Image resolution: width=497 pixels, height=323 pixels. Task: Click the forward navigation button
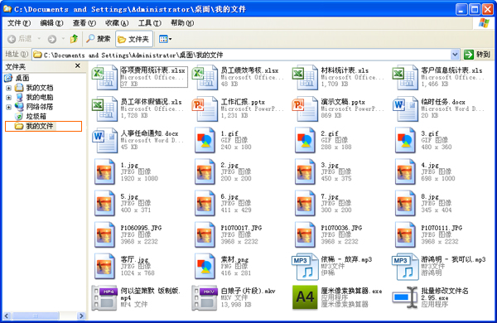(52, 39)
